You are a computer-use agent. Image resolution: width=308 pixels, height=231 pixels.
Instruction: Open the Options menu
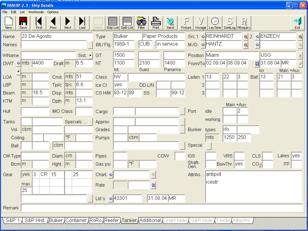tap(53, 12)
